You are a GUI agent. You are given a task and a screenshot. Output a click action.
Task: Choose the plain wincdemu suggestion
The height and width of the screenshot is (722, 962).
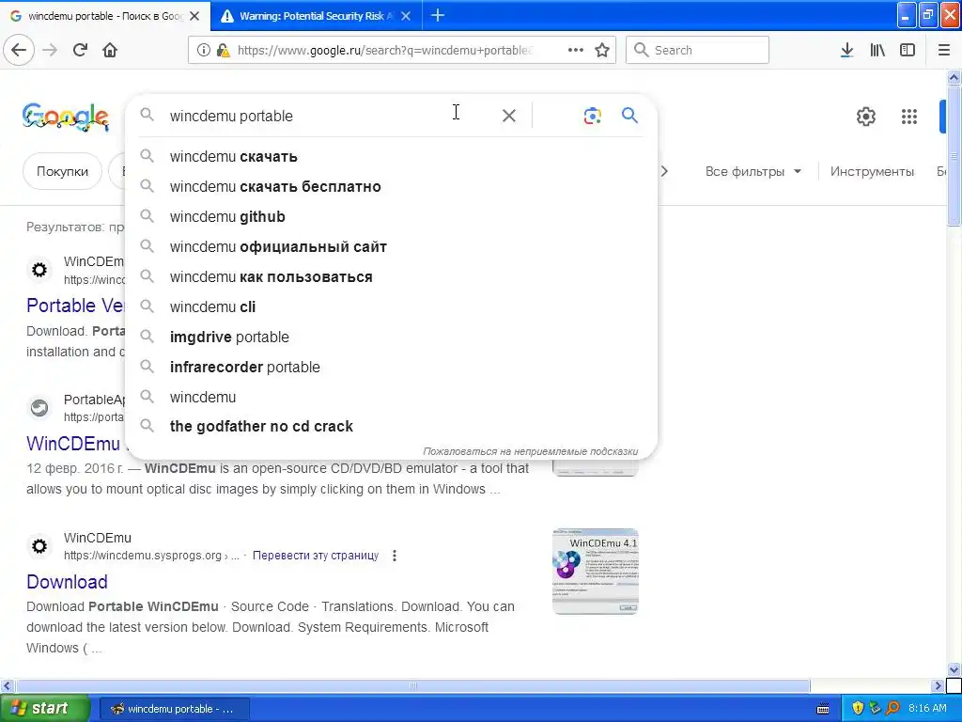click(391, 398)
